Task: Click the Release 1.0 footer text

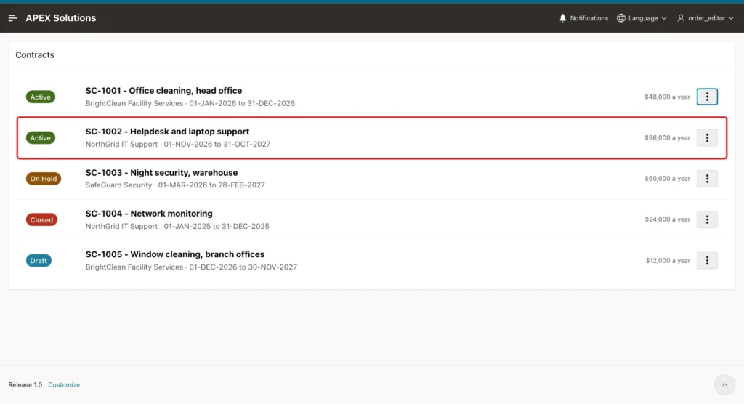Action: (25, 384)
